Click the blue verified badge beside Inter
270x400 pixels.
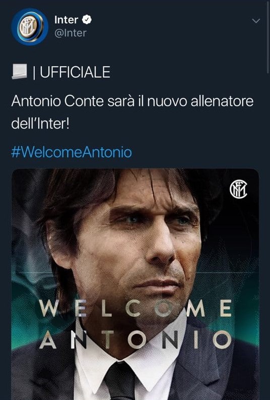point(87,20)
